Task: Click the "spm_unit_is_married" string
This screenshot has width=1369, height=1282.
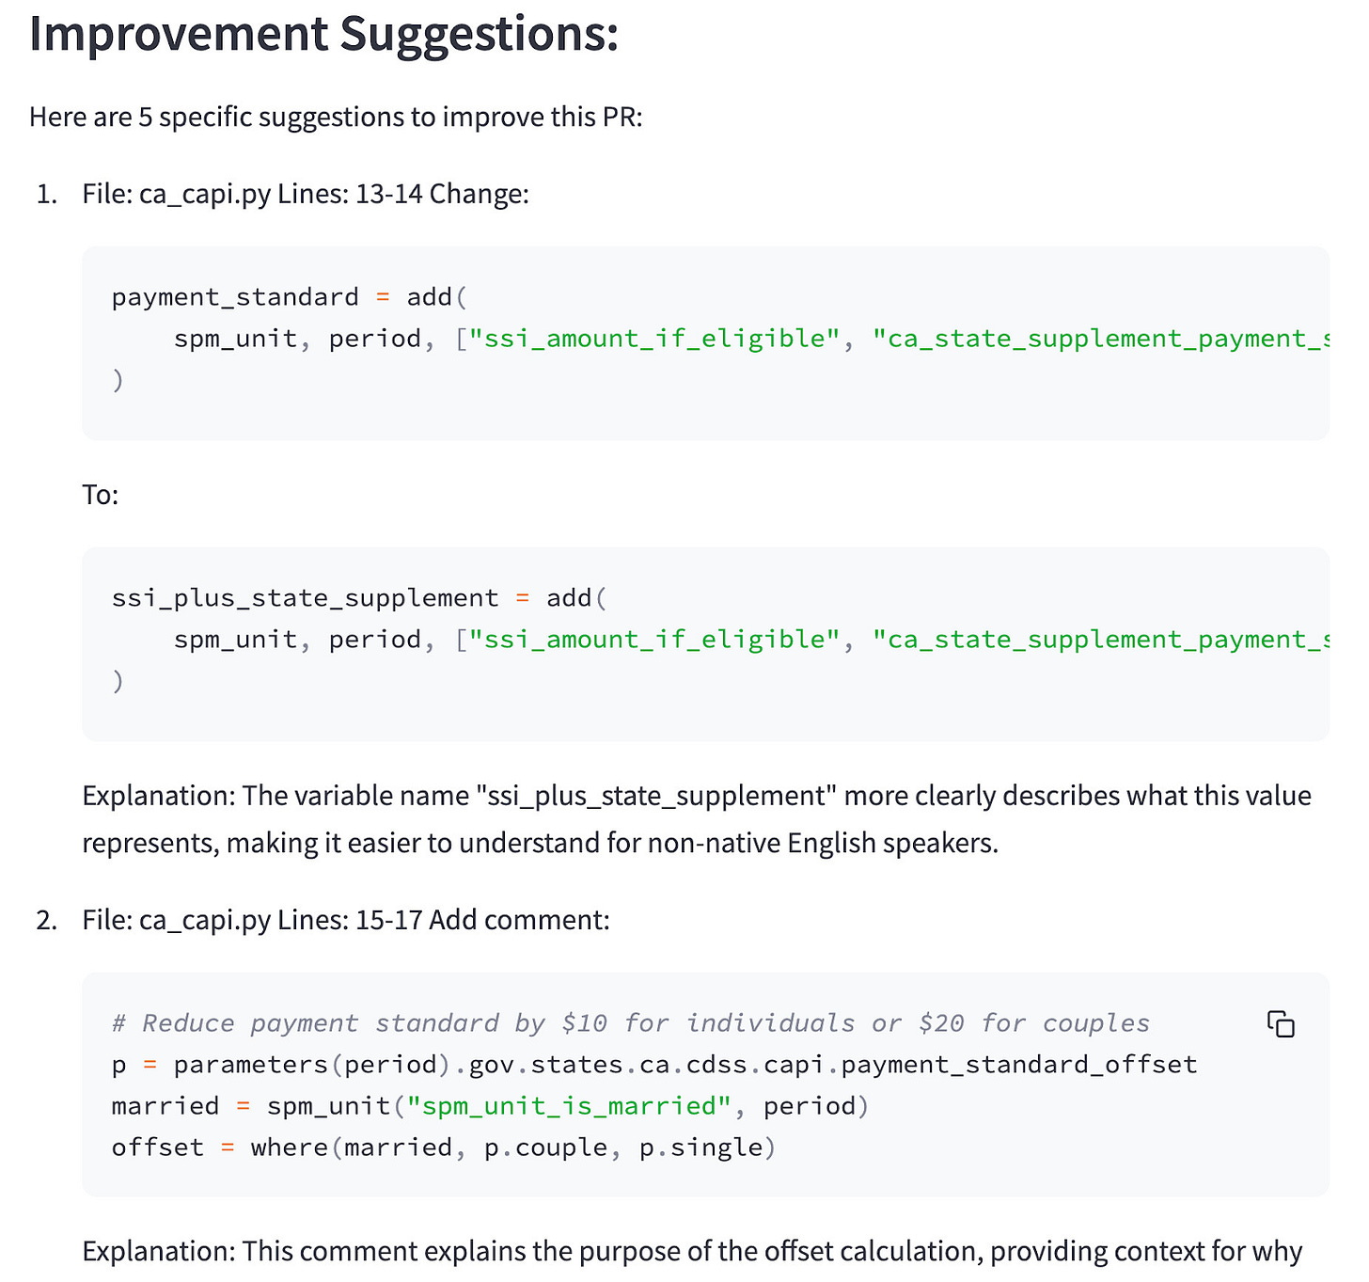Action: (569, 1106)
